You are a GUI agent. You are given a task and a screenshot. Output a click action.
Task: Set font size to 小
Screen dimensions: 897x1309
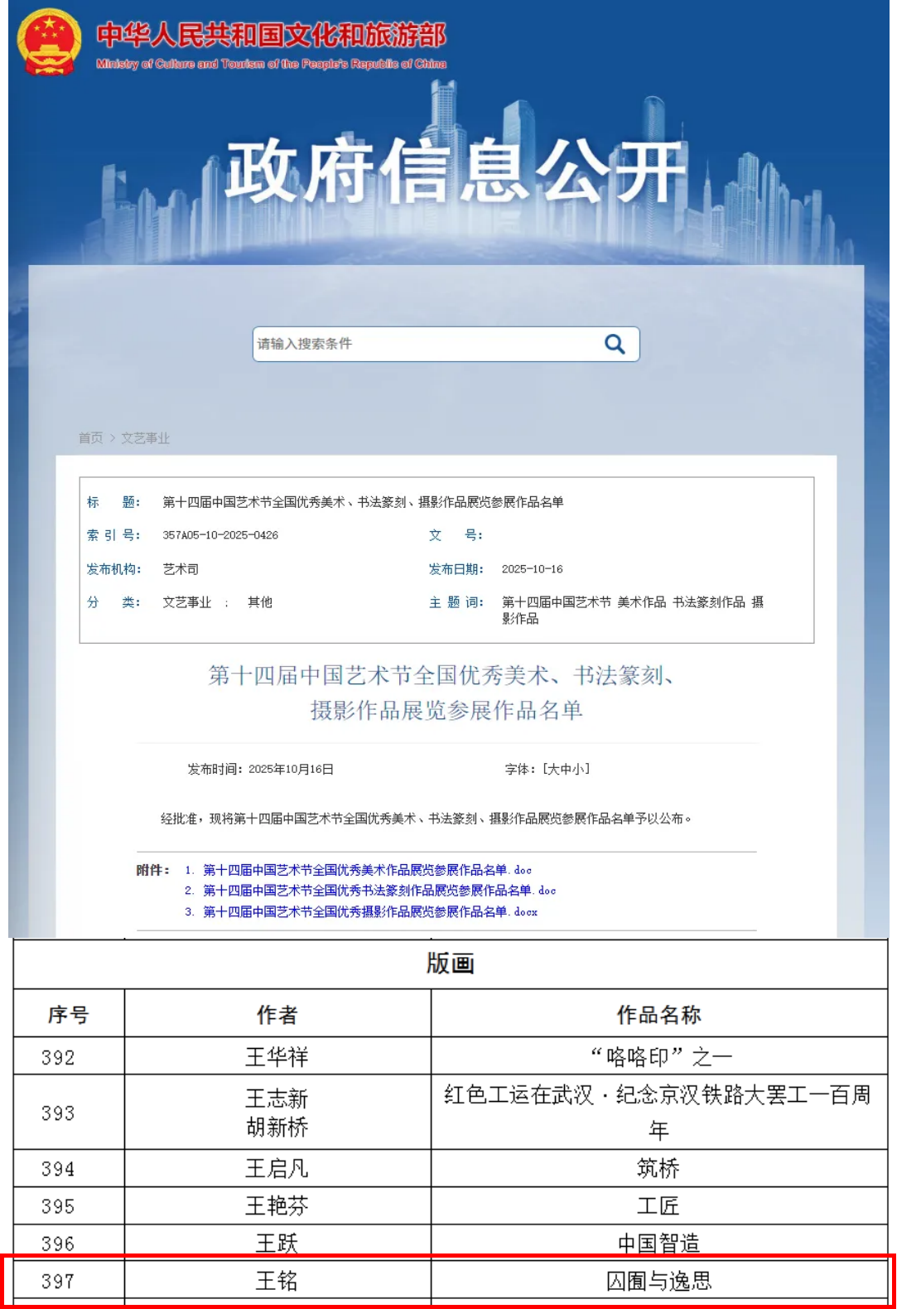(577, 770)
